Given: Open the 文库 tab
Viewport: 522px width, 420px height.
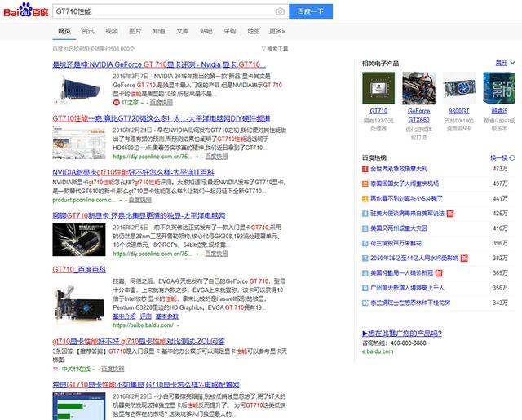Looking at the screenshot, I should [x=183, y=31].
